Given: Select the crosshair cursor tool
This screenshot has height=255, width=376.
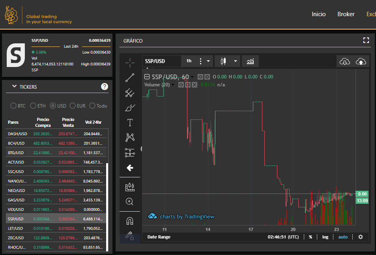Looking at the screenshot, I should click(x=130, y=63).
